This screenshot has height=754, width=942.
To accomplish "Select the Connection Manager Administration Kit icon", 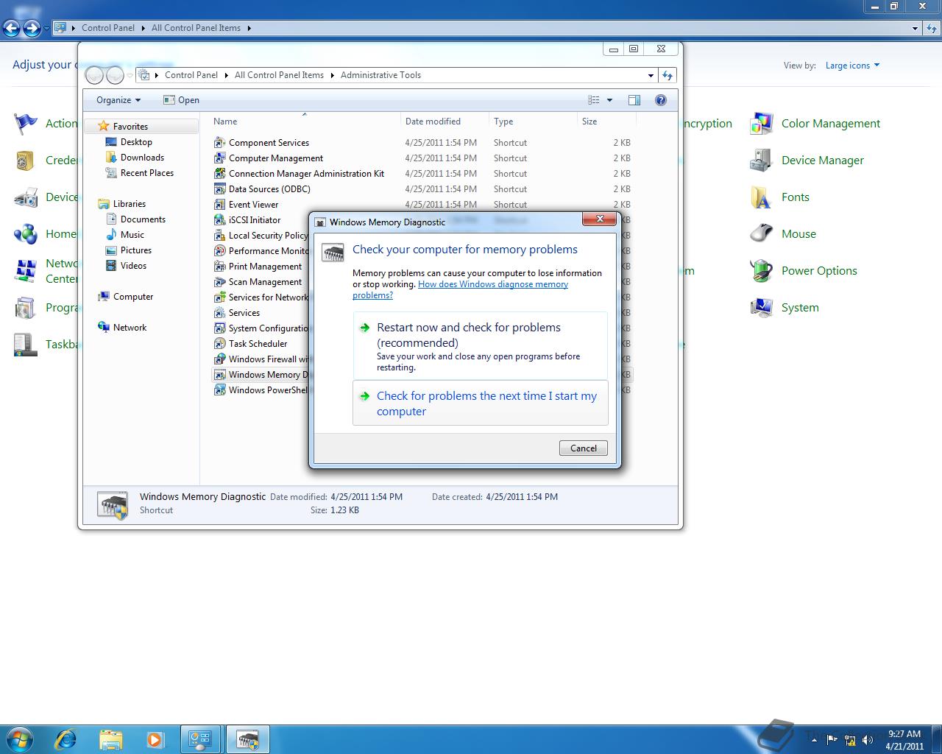I will pos(219,173).
